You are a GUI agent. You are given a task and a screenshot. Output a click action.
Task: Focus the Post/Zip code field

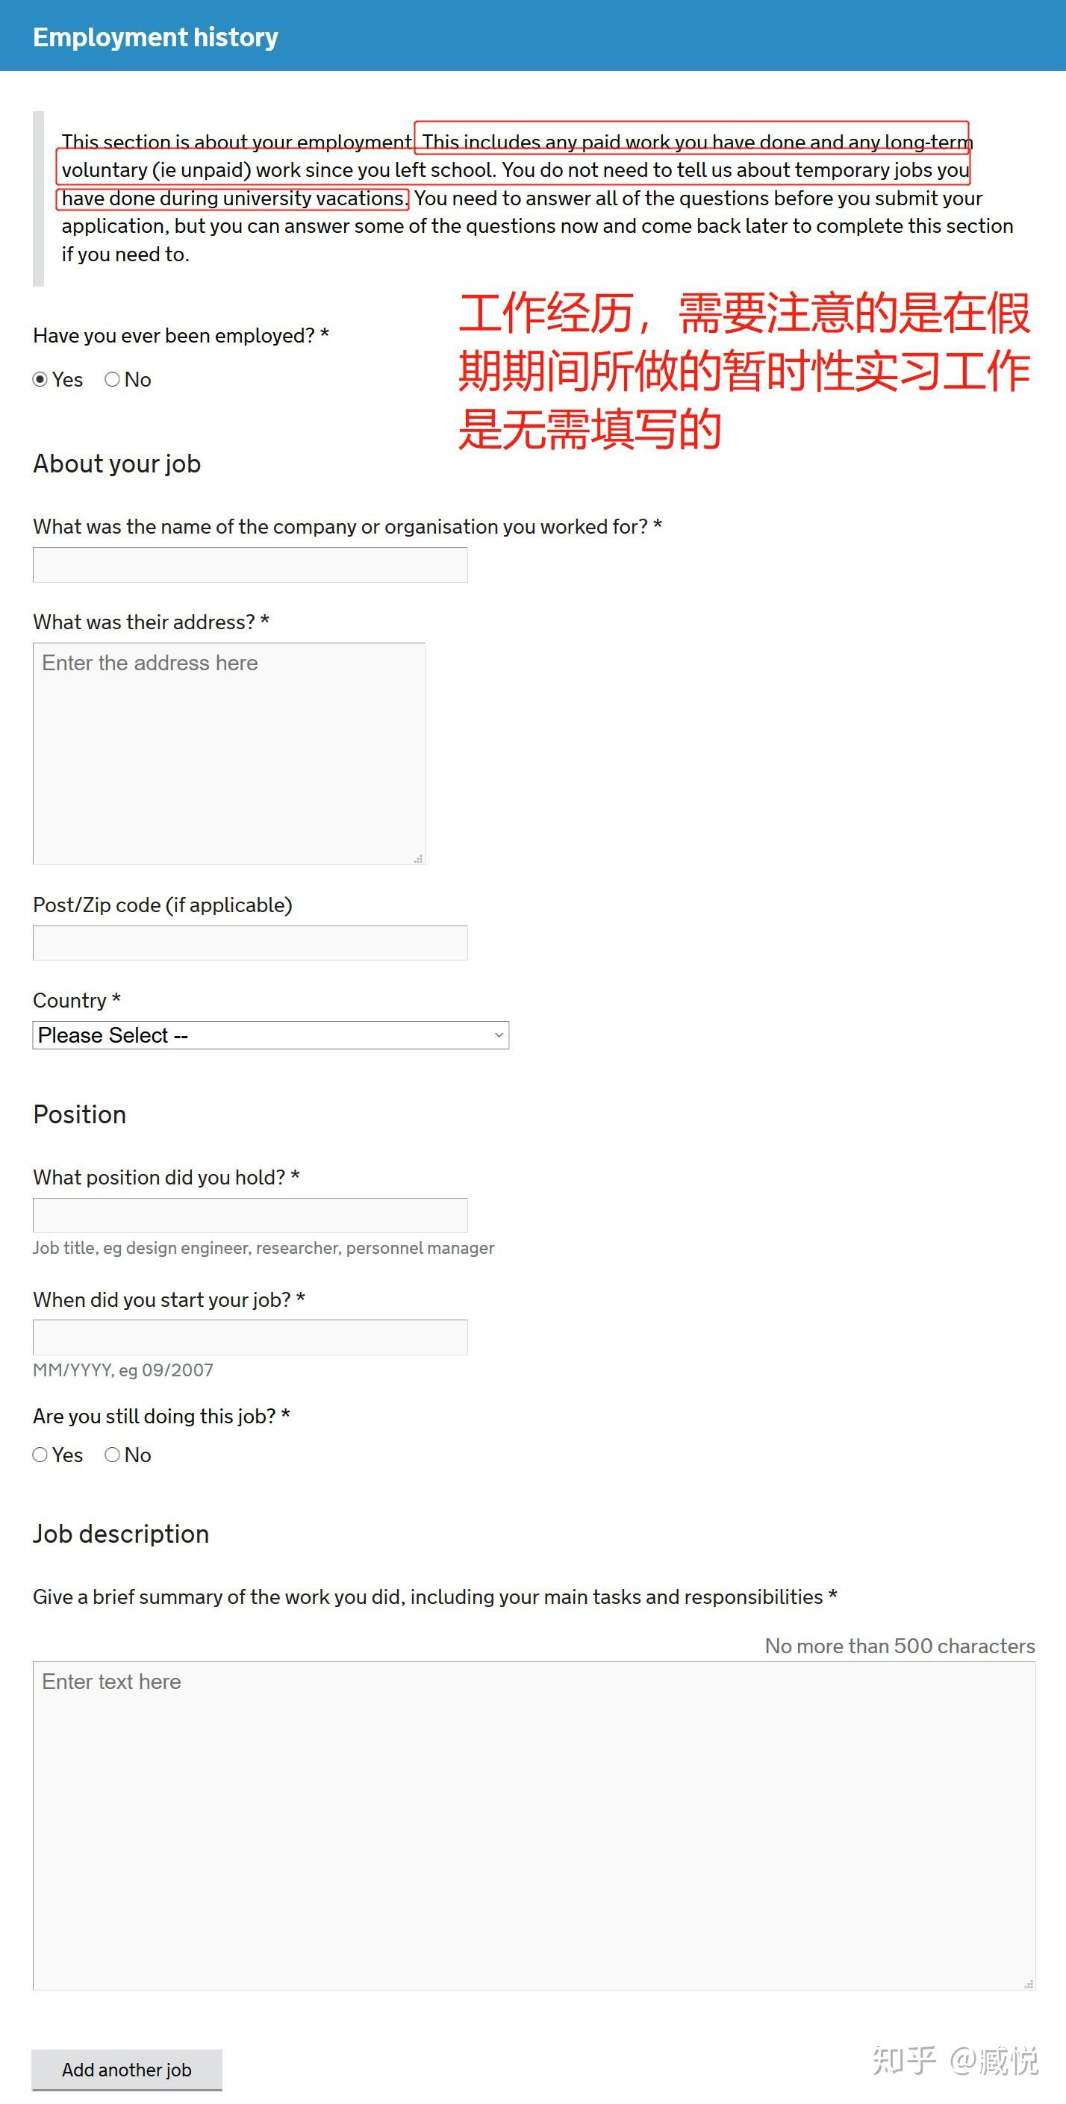click(x=250, y=943)
